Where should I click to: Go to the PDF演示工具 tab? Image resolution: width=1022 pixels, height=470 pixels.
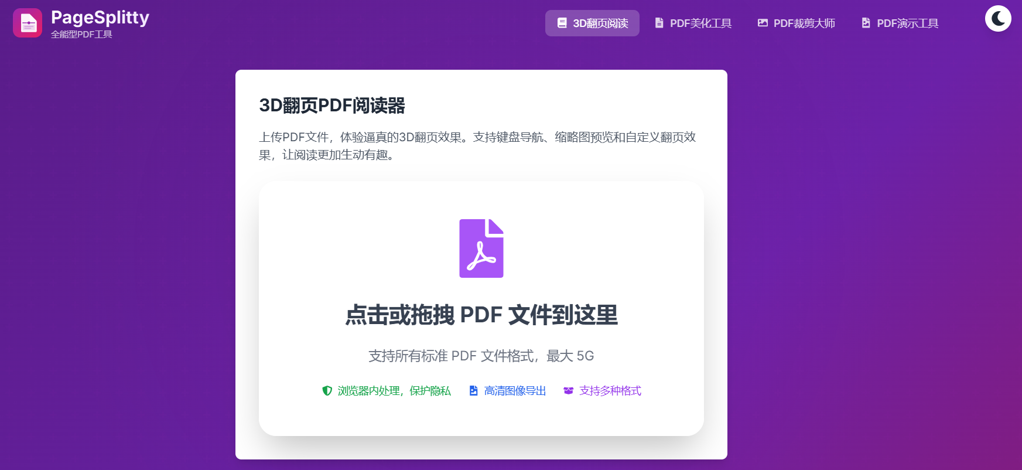tap(900, 23)
